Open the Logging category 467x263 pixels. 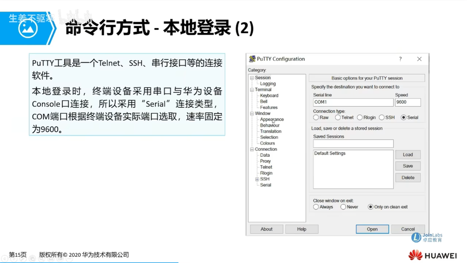click(x=268, y=84)
